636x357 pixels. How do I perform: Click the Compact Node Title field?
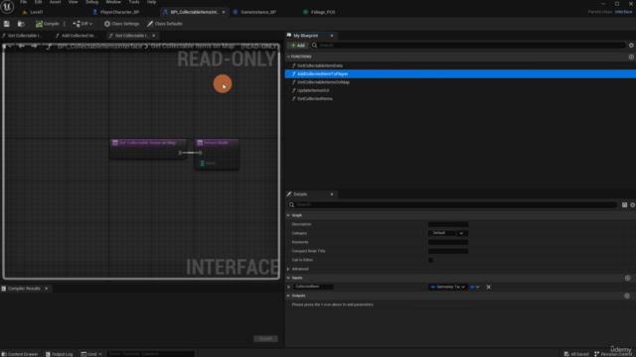(x=448, y=251)
